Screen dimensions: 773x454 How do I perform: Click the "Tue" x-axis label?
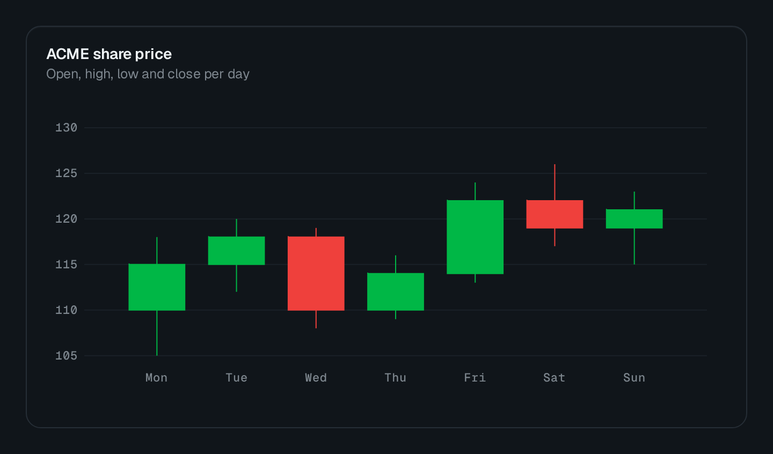pyautogui.click(x=236, y=378)
